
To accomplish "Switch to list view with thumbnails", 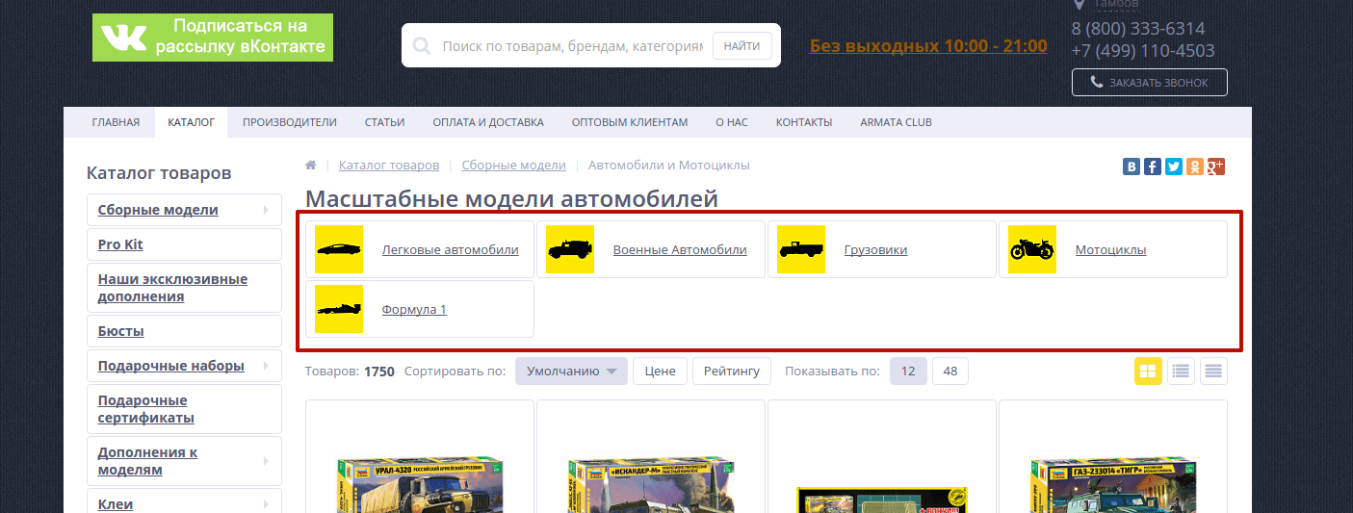I will coord(1181,371).
